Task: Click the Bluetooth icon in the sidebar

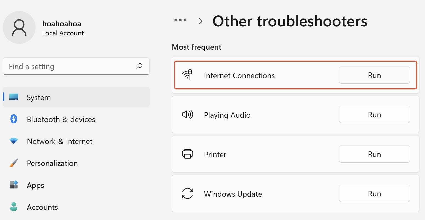Action: point(13,119)
